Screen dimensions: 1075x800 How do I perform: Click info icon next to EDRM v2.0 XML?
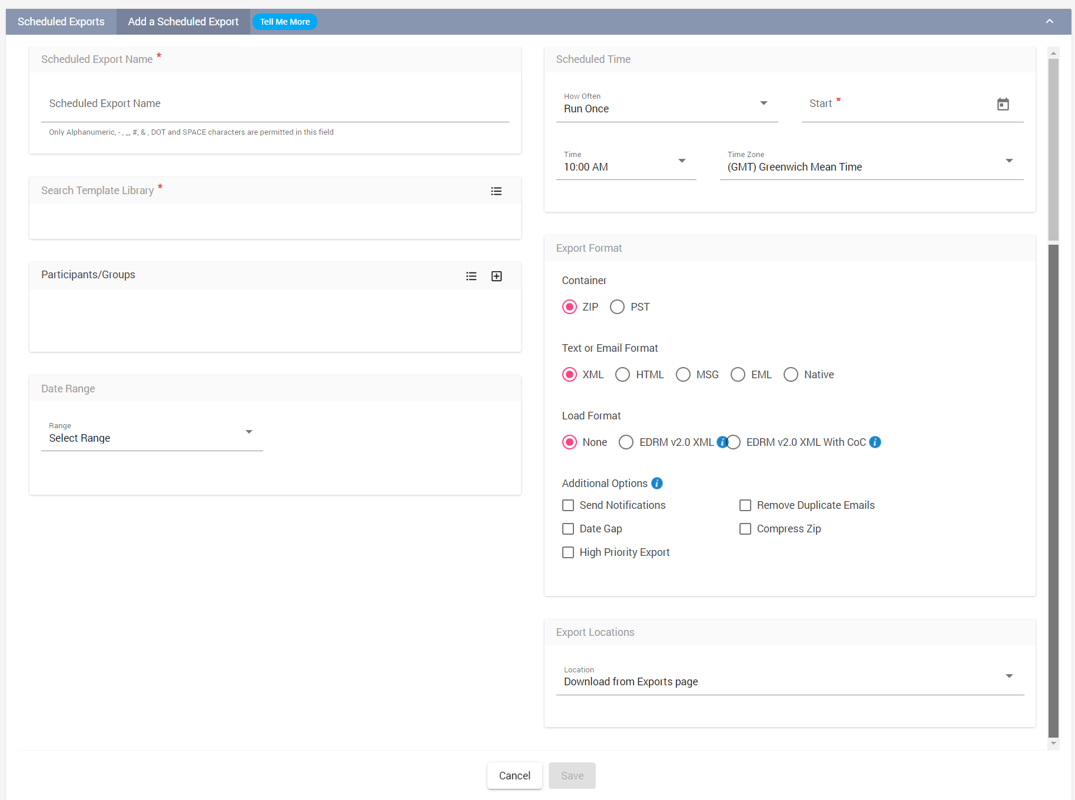tap(722, 442)
